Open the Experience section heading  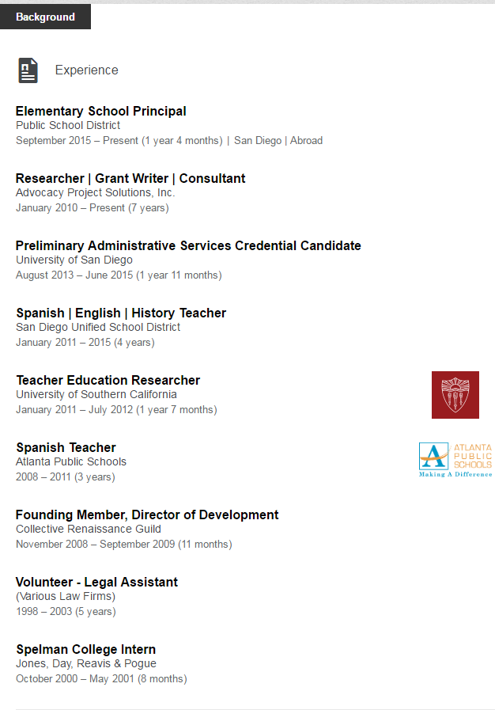point(86,70)
